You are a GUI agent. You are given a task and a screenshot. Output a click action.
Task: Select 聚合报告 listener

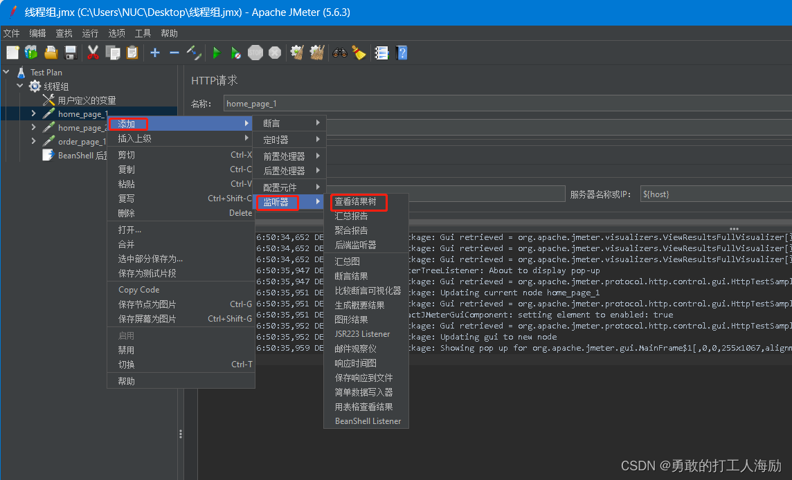[x=366, y=230]
